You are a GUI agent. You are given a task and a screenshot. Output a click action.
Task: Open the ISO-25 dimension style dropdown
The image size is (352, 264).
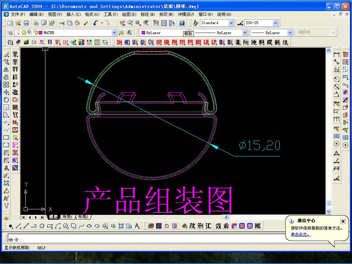tap(276, 23)
